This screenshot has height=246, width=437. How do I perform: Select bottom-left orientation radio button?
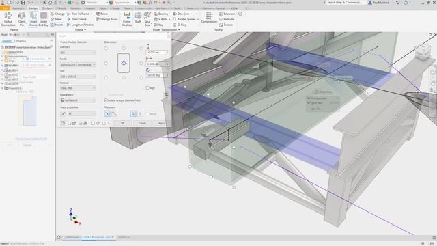[x=106, y=78]
